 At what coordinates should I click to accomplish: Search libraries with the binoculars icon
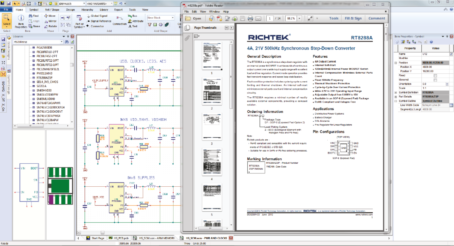click(x=67, y=42)
